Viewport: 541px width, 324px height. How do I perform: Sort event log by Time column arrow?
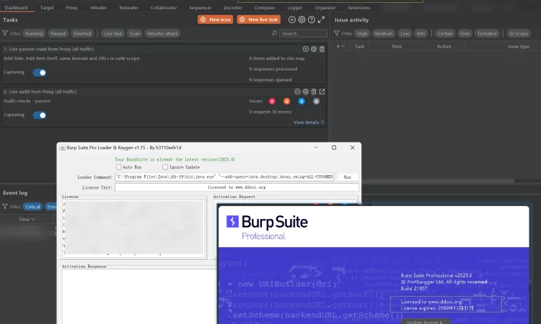pos(32,220)
